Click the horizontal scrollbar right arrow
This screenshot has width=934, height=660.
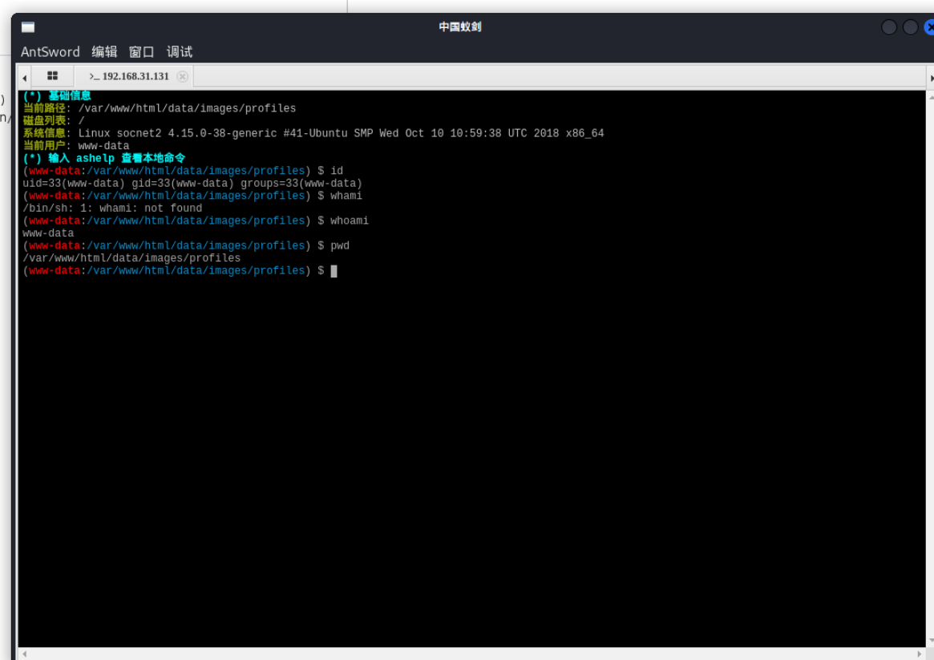pos(919,654)
